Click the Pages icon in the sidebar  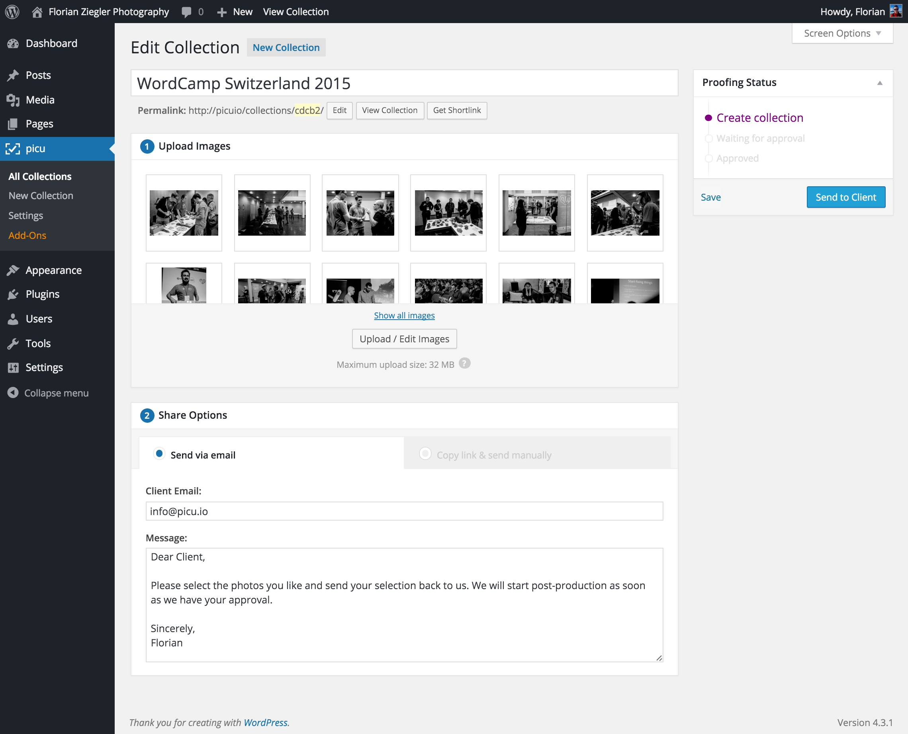13,124
